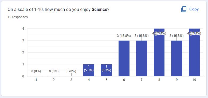Image resolution: width=208 pixels, height=98 pixels.
Task: Click the 0 (0%) label above rating 3
Action: point(71,71)
